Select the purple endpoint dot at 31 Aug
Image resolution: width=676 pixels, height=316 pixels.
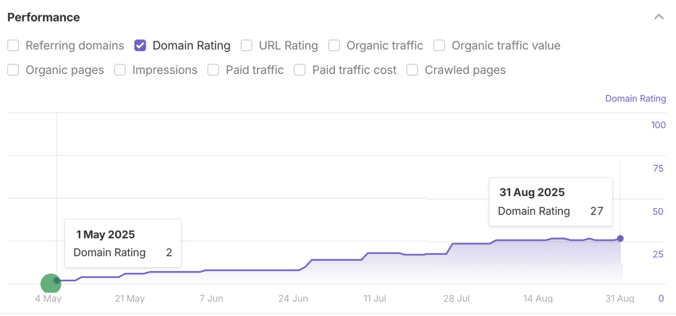(621, 238)
